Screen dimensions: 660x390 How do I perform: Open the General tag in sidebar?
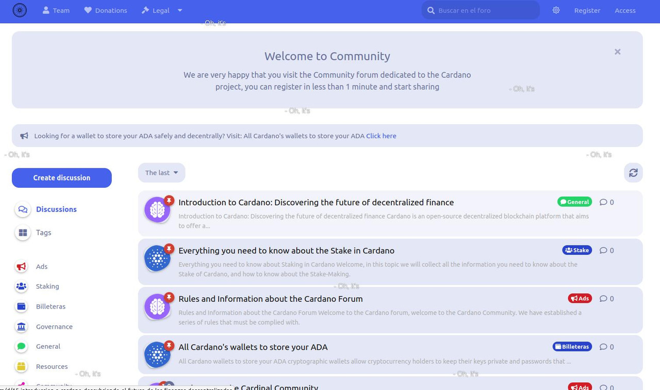coord(48,346)
